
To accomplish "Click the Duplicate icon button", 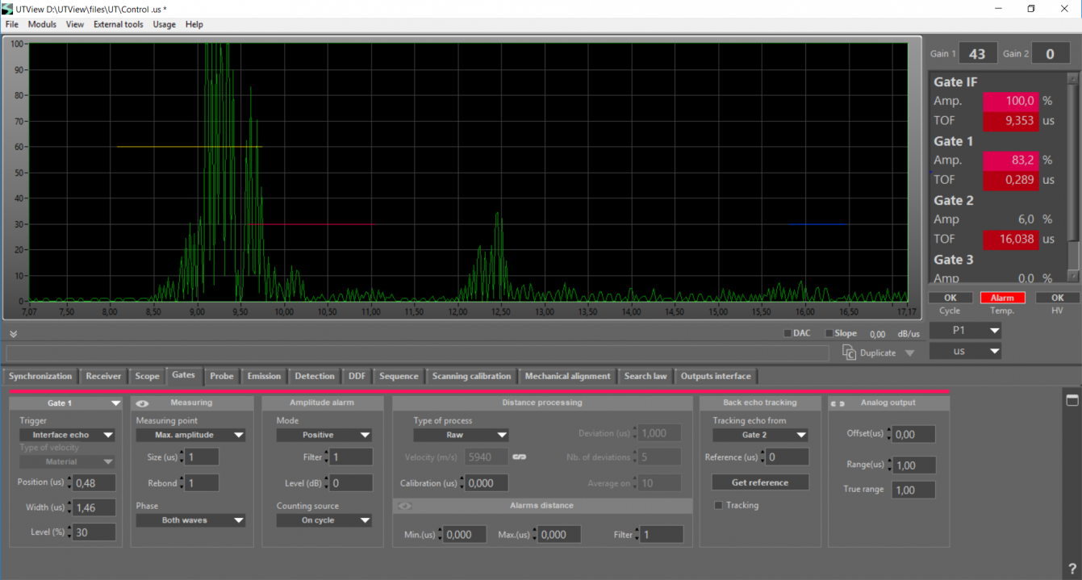I will (x=849, y=352).
